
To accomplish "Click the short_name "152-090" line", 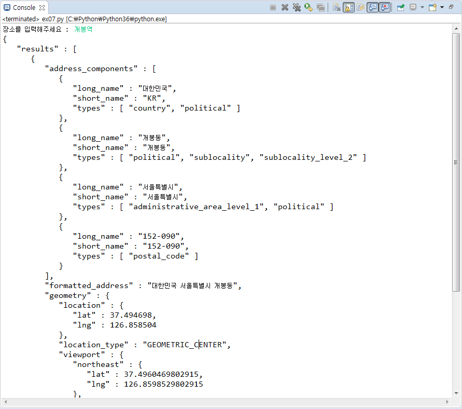I will (x=131, y=246).
